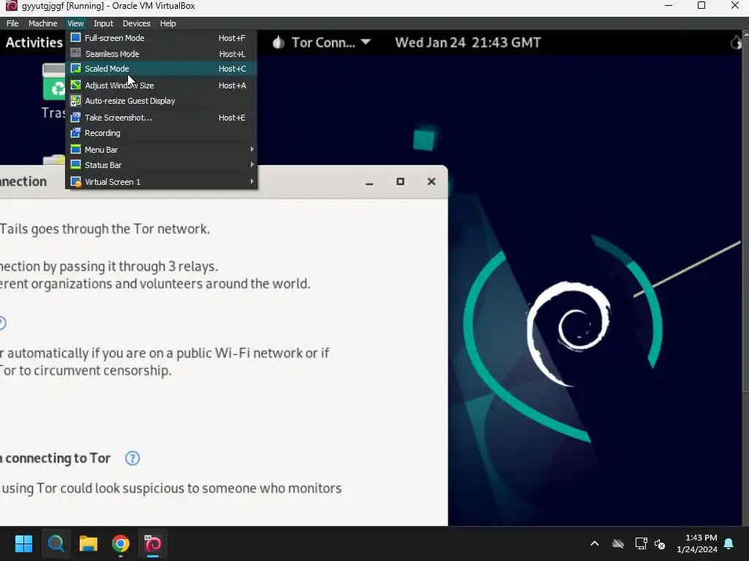Select the Seamless Mode entry
Screen dimensions: 749x561
(162, 53)
